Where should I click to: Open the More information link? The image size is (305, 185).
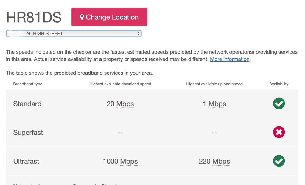pos(230,59)
